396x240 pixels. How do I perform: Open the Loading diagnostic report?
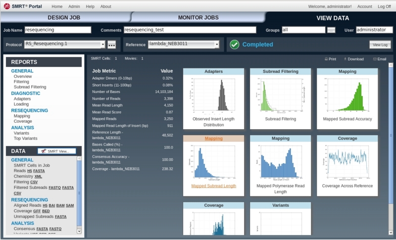(21, 104)
